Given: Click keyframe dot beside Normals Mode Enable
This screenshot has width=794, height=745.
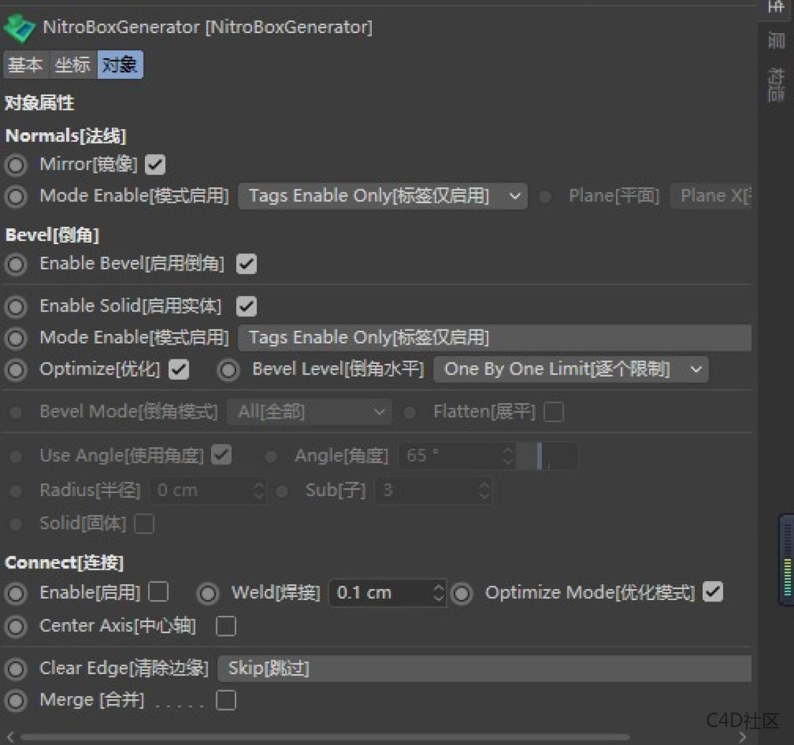Looking at the screenshot, I should [16, 197].
